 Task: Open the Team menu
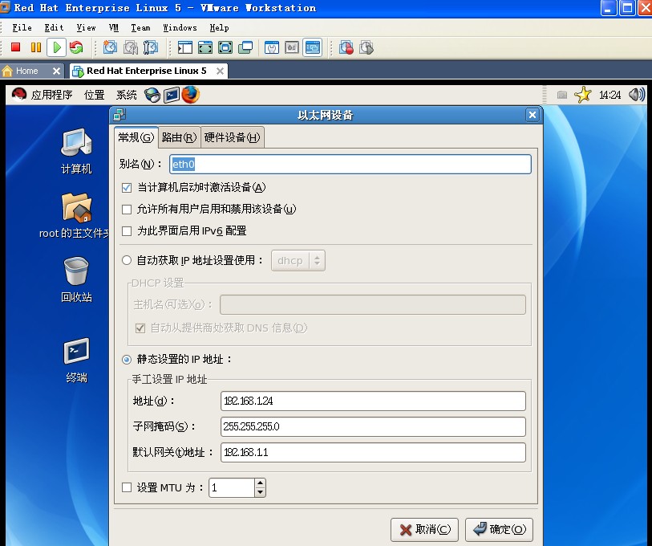coord(140,27)
